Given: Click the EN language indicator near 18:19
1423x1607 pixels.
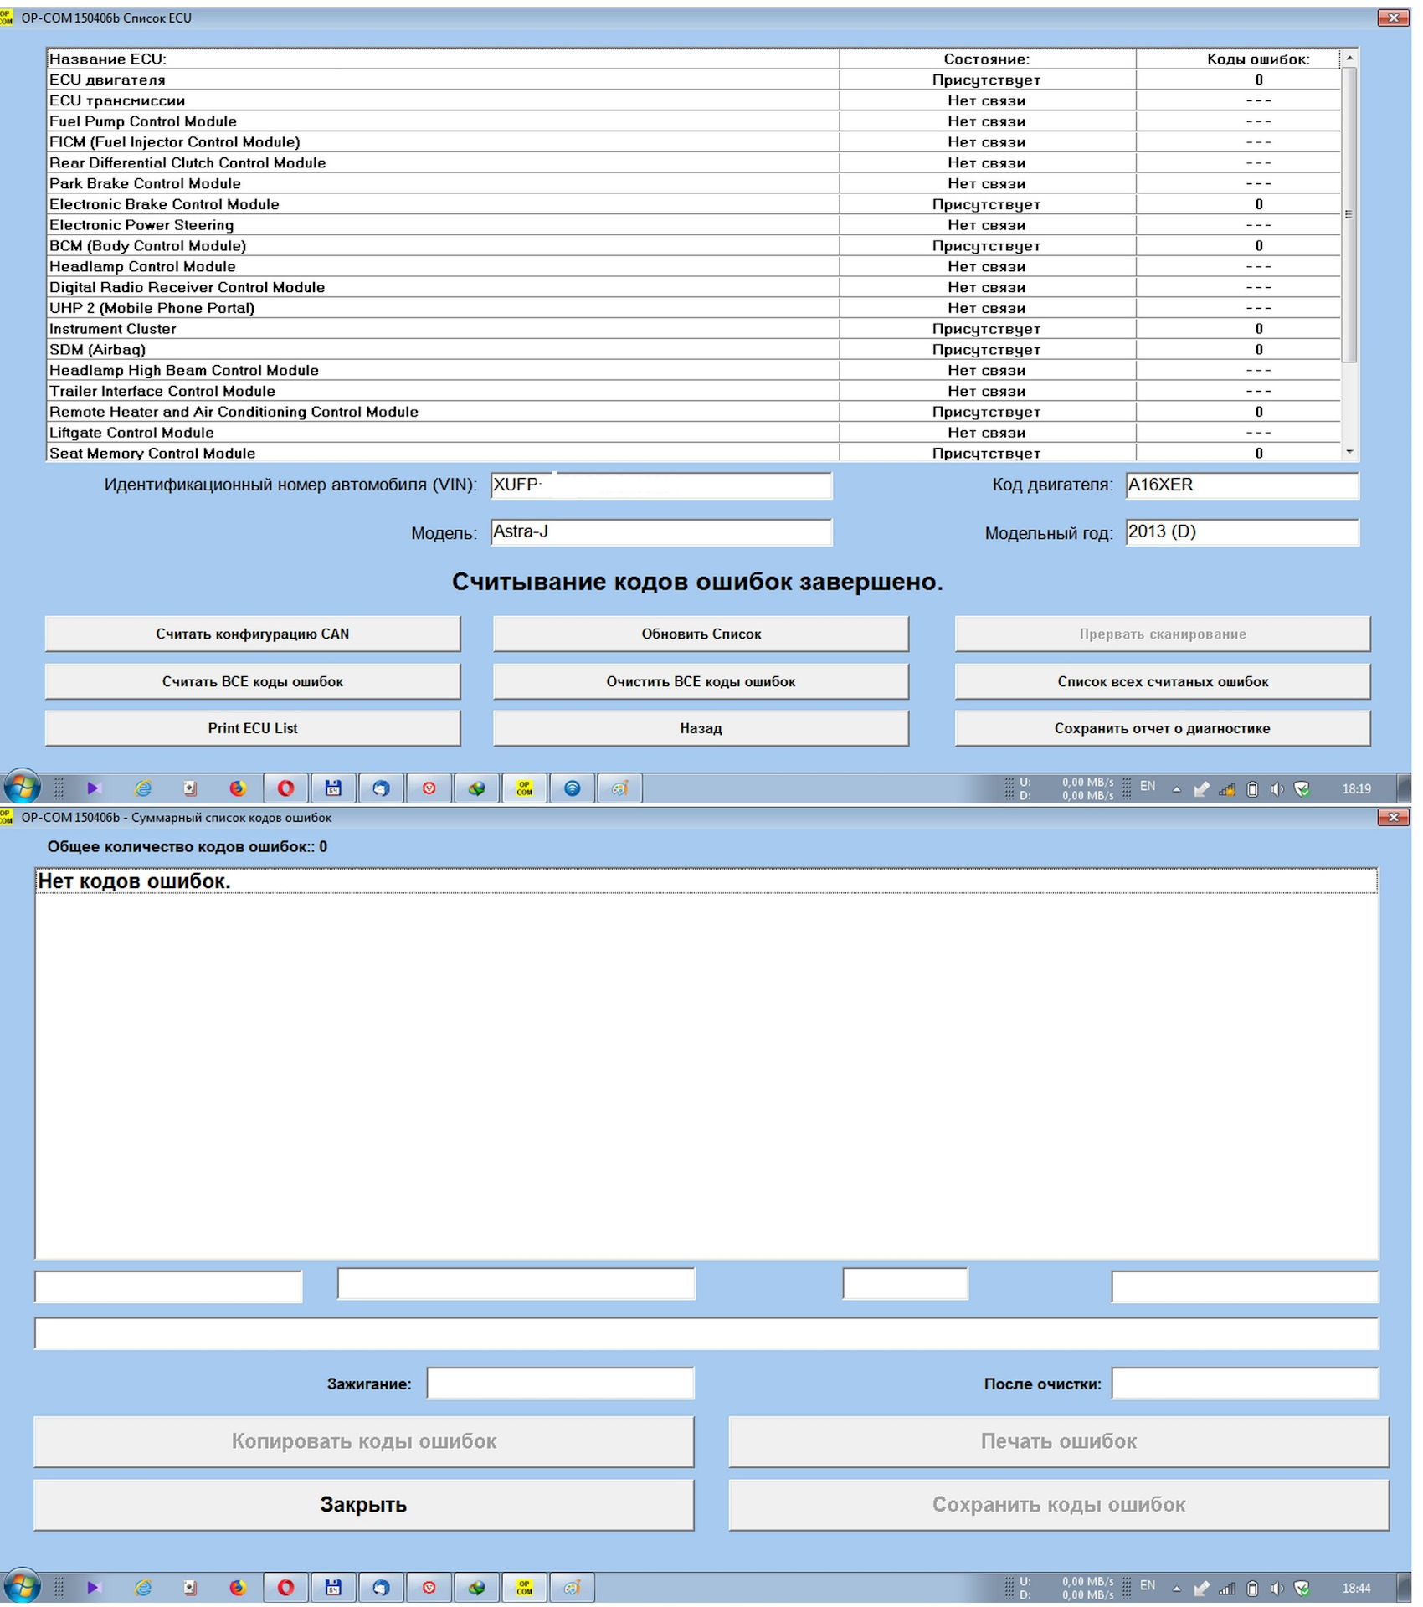Looking at the screenshot, I should pyautogui.click(x=1148, y=787).
